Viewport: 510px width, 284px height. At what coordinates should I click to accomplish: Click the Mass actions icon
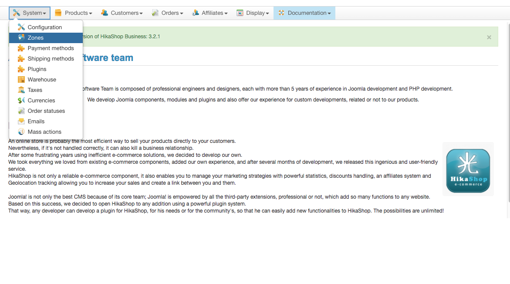pyautogui.click(x=21, y=132)
